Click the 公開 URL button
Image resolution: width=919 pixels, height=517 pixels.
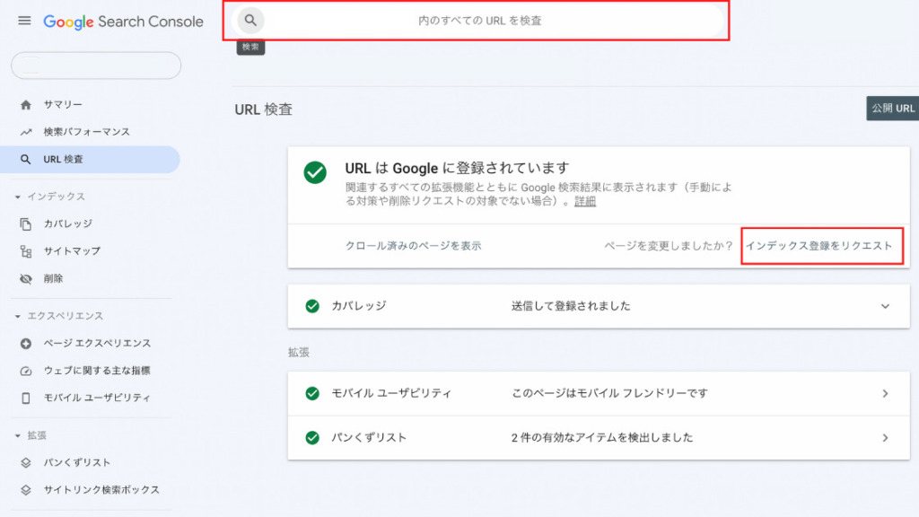point(893,109)
